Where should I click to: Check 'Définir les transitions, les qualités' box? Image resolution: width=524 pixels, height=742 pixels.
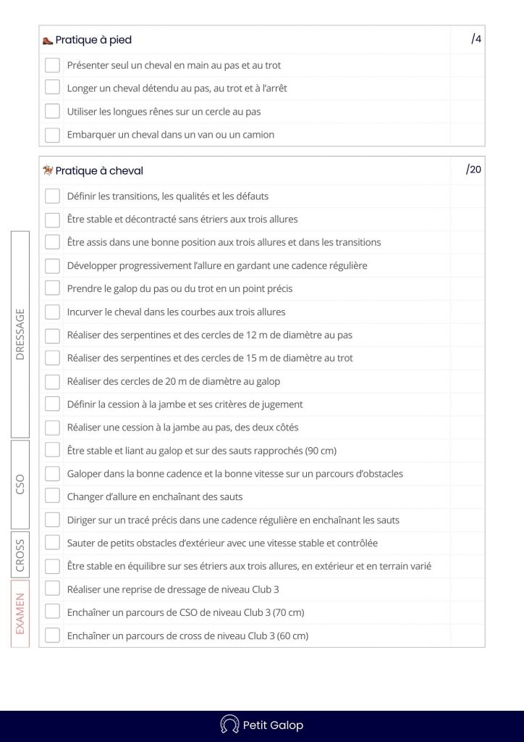[x=52, y=196]
